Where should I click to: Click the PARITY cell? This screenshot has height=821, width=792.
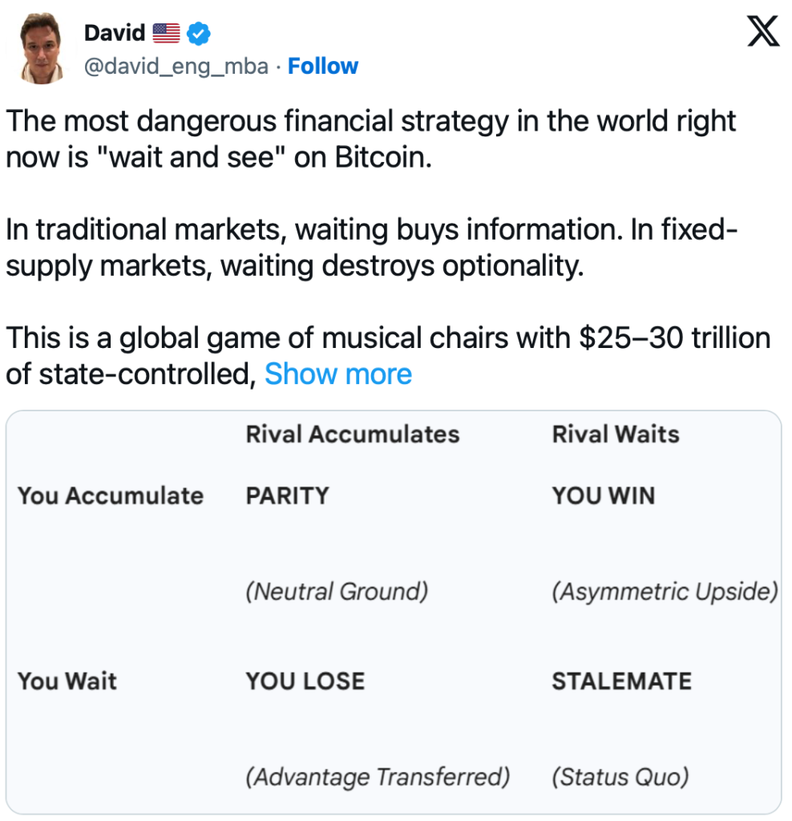point(287,495)
